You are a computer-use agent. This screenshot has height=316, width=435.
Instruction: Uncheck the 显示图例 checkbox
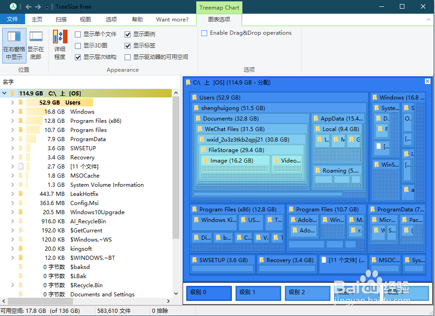[x=128, y=34]
